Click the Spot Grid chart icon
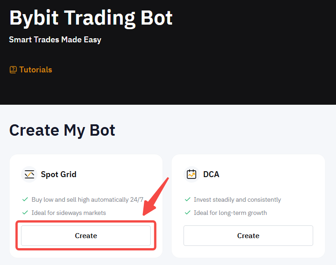This screenshot has height=265, width=336. point(29,174)
